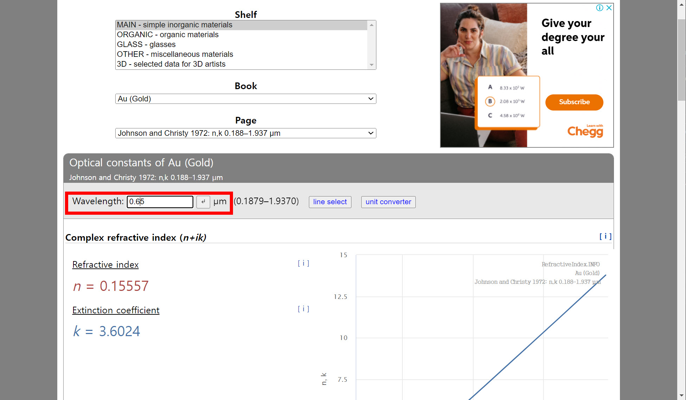Select GLASS - glasses shelf
Viewport: 686px width, 400px height.
pos(146,45)
